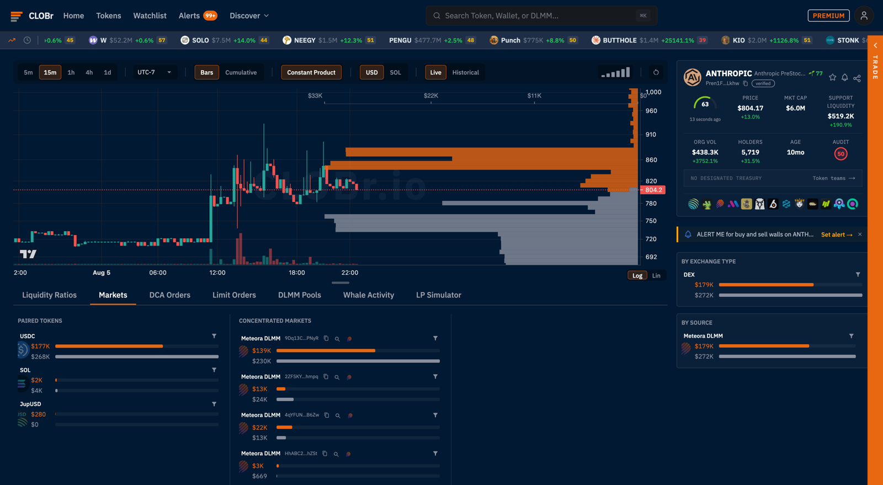Click the chart panel drag handle bar
The width and height of the screenshot is (883, 485).
(x=341, y=283)
